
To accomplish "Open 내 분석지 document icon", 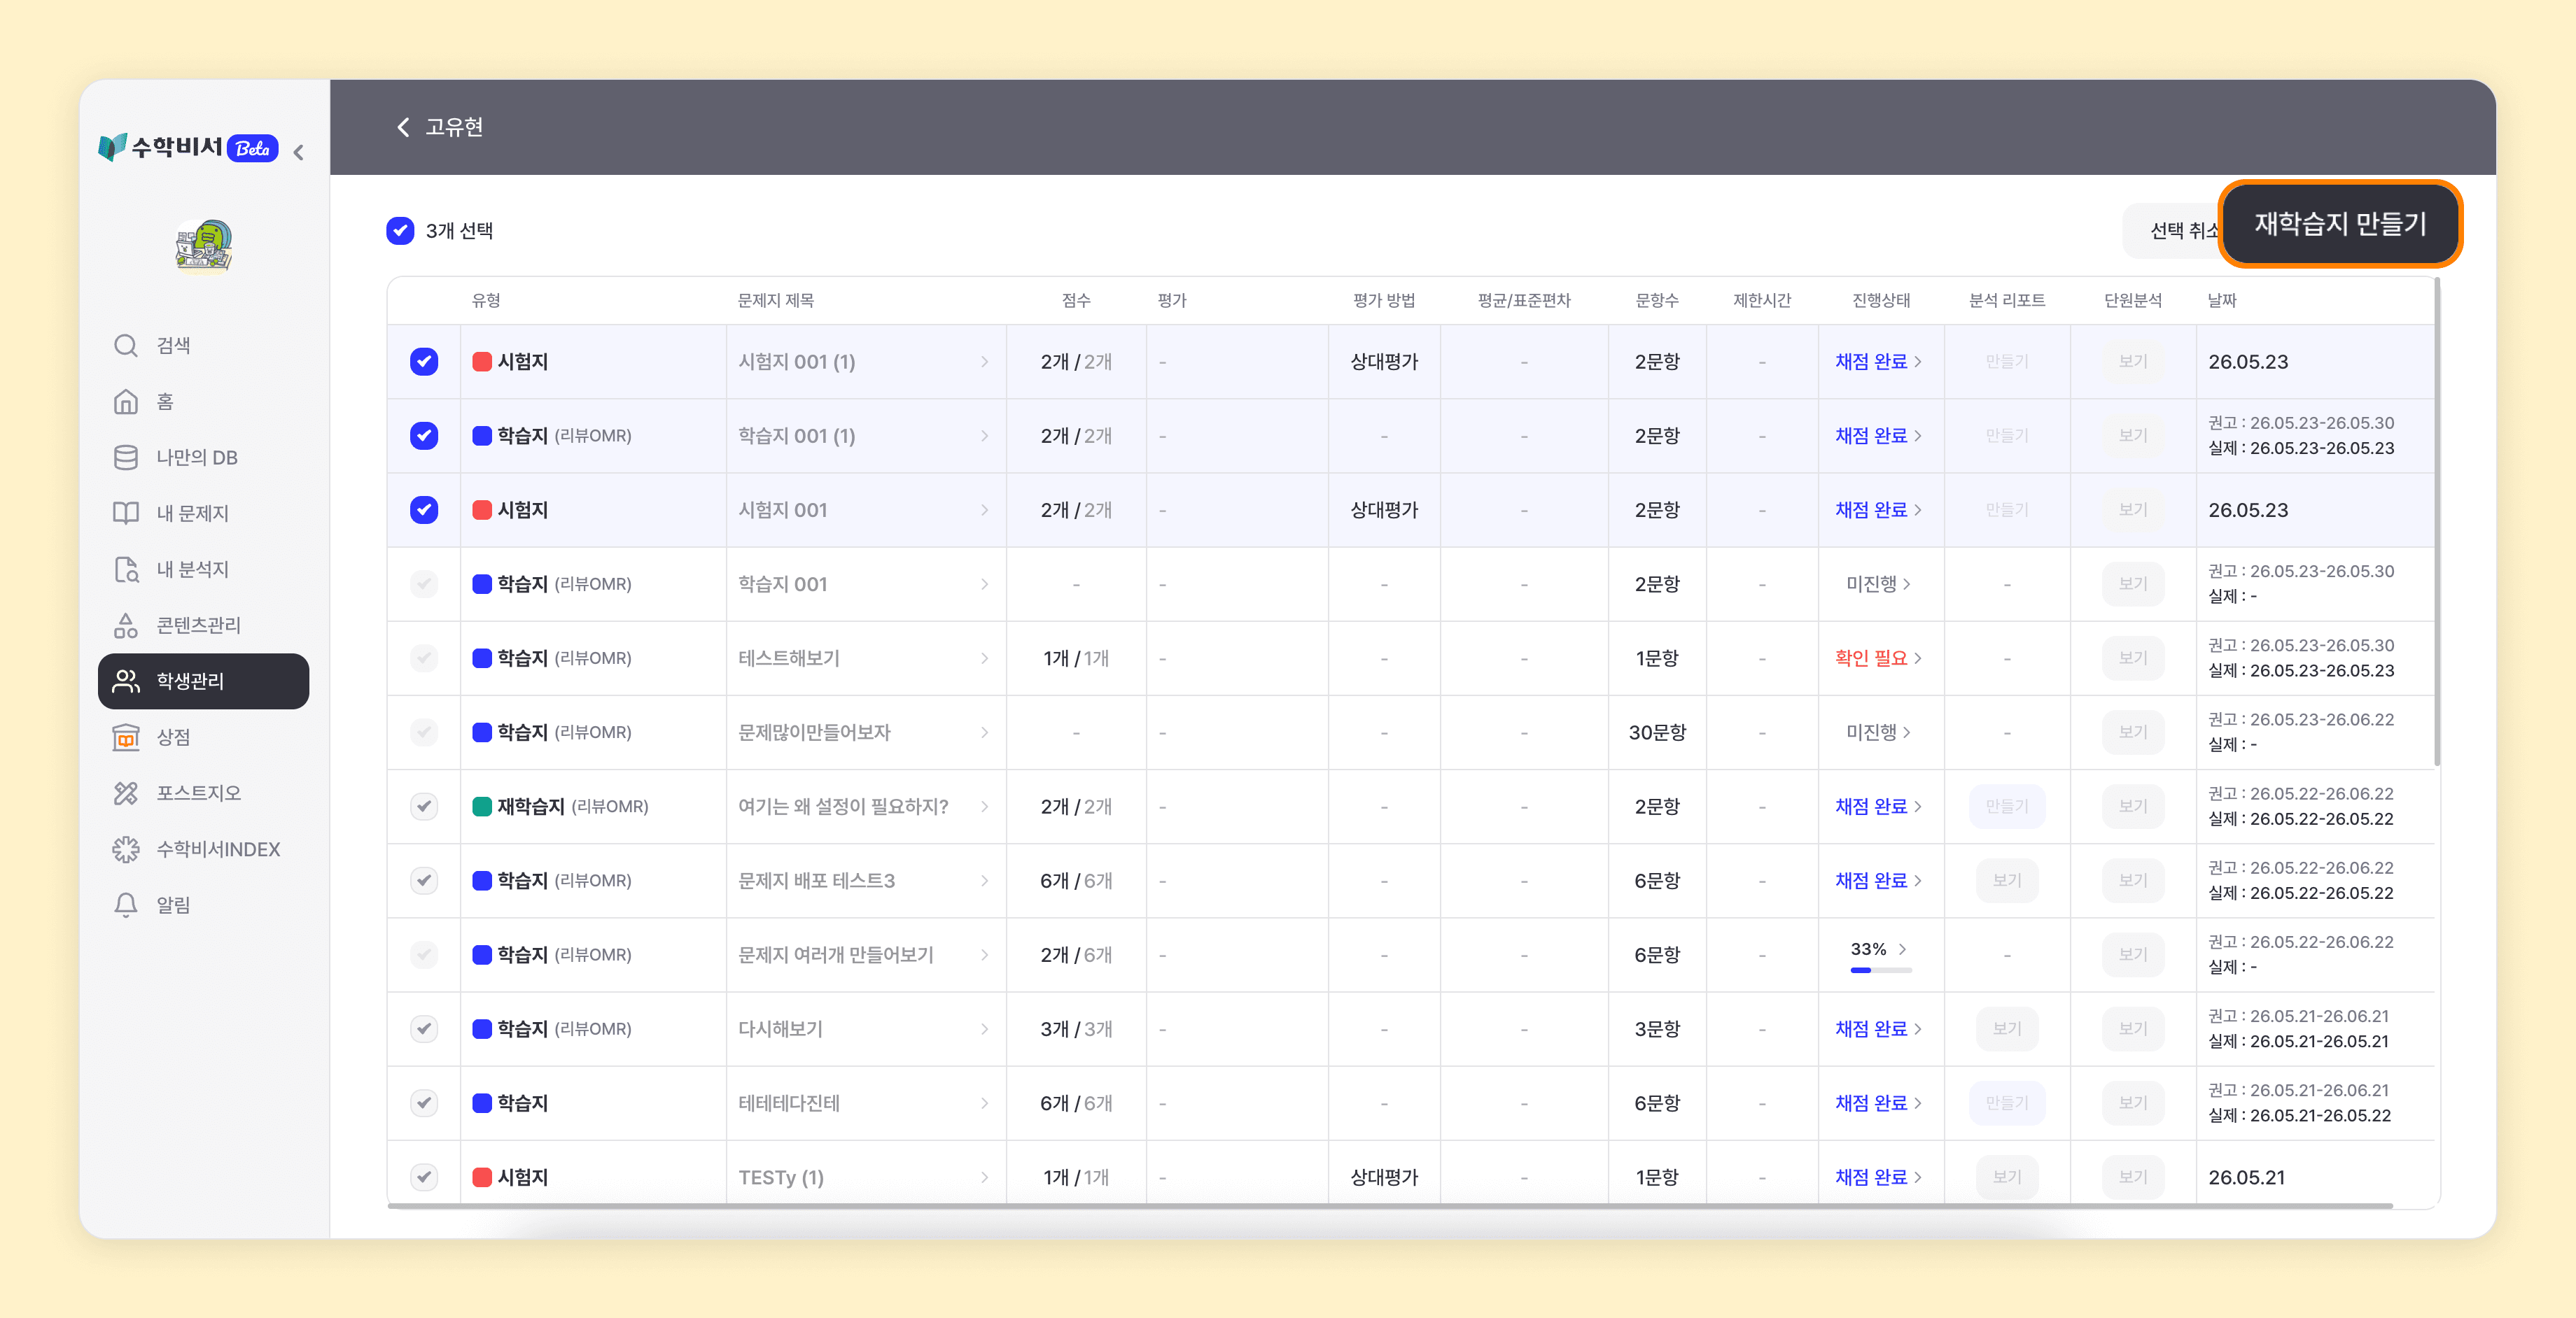I will tap(125, 569).
